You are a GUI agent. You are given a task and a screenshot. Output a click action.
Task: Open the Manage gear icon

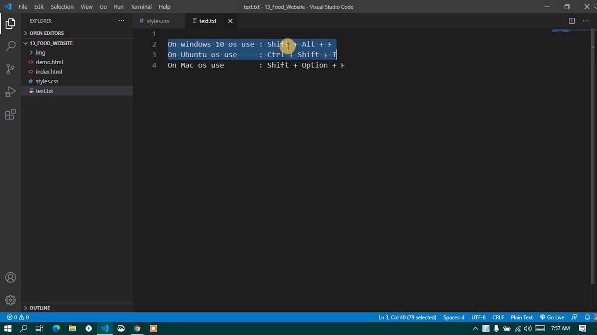[x=10, y=300]
